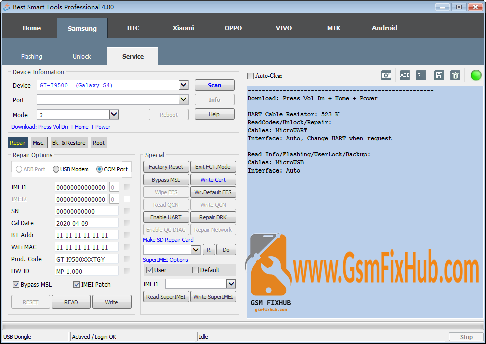Click the SN input field
Viewport: 486px width, 344px height.
coord(87,211)
